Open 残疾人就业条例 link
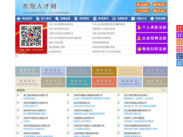 pyautogui.click(x=56, y=43)
